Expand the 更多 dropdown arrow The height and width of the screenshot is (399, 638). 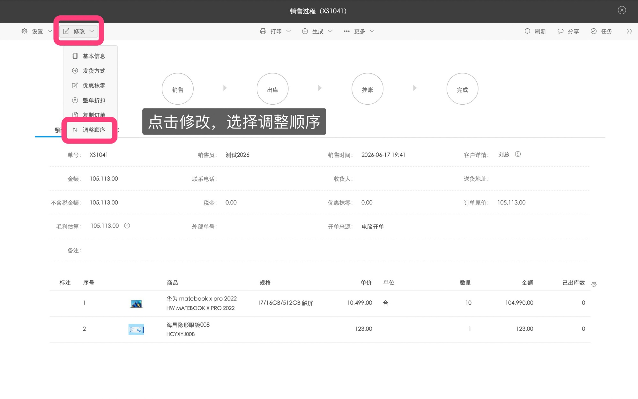(372, 31)
